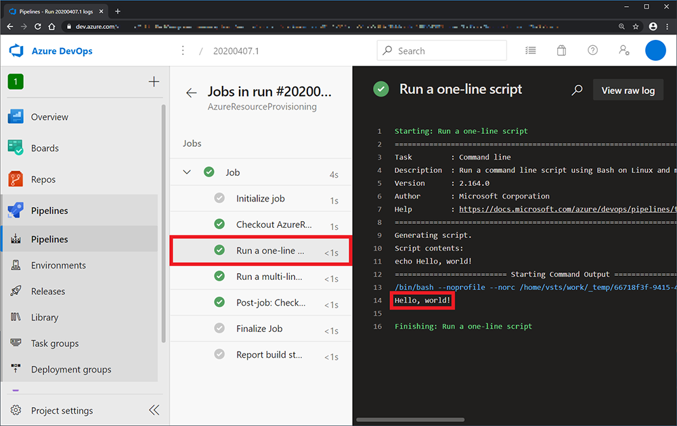Click the Boards icon in sidebar
Image resolution: width=677 pixels, height=426 pixels.
point(16,147)
